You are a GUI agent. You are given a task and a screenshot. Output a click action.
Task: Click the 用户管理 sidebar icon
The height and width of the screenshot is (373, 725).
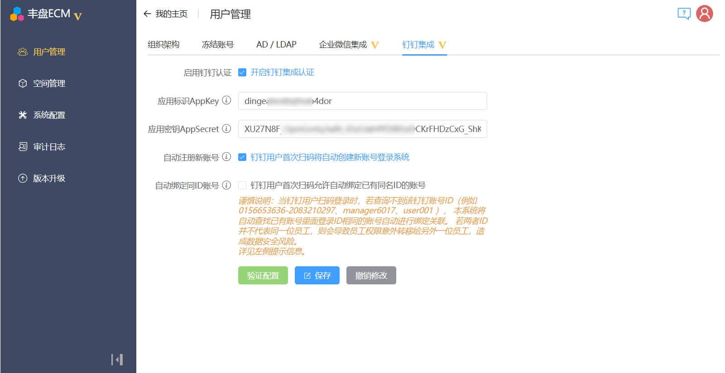click(23, 52)
